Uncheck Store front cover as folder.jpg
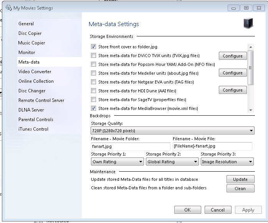 point(93,47)
